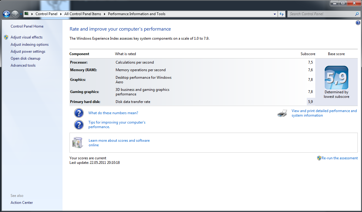
Task: Click the Base score column header
Action: (336, 54)
